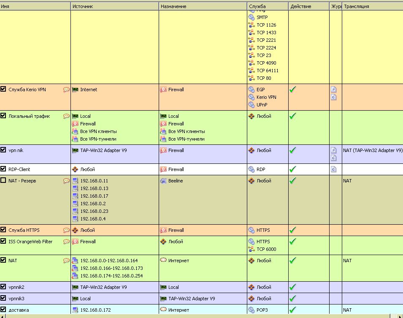Image resolution: width=403 pixels, height=318 pixels.
Task: Uncheck the ISS OrangeWeb Filter rule
Action: (x=3, y=241)
